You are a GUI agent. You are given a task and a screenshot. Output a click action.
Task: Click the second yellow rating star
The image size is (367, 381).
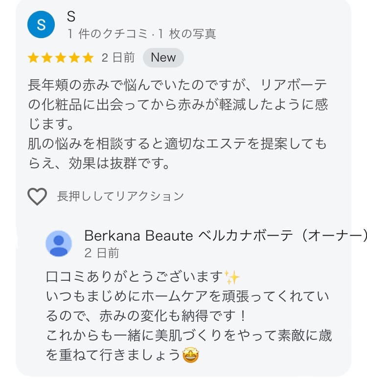pos(47,58)
